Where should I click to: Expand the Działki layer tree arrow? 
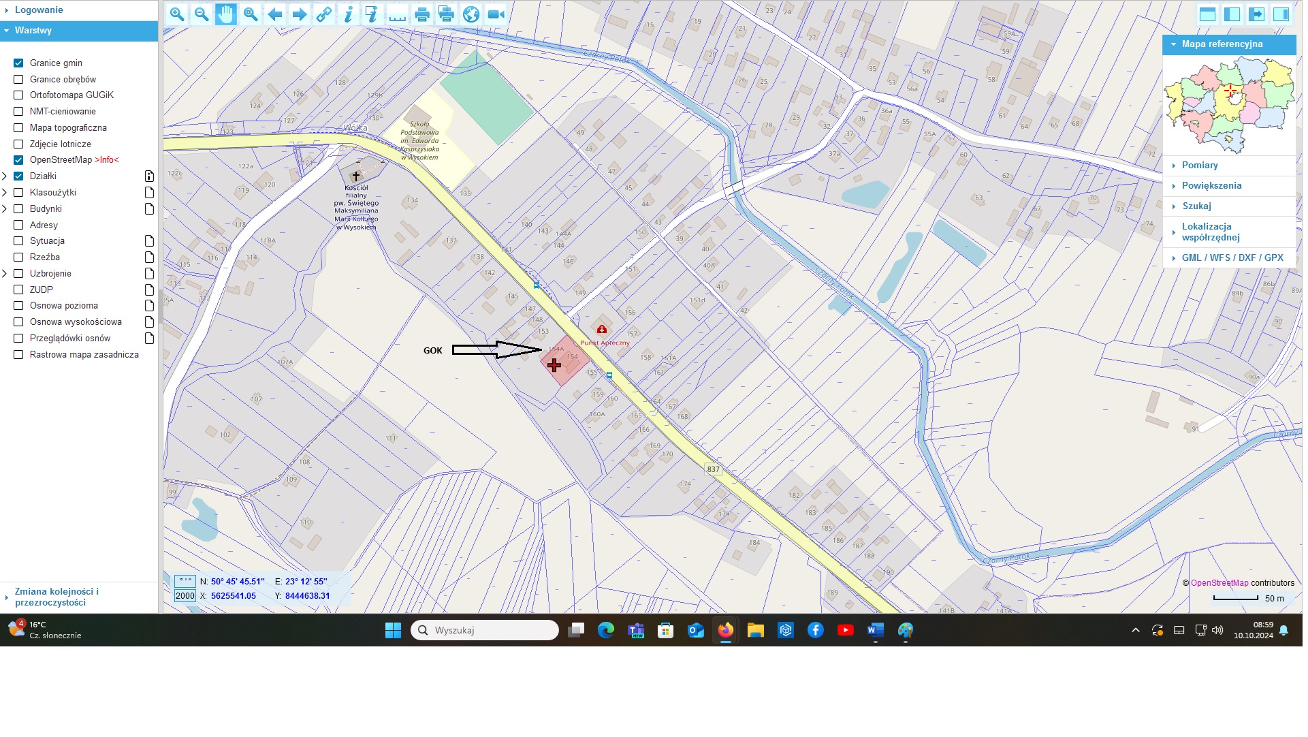coord(5,176)
